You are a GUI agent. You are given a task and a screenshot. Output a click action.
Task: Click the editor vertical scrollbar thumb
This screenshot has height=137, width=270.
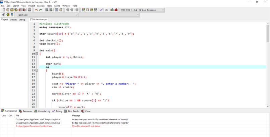point(268,33)
